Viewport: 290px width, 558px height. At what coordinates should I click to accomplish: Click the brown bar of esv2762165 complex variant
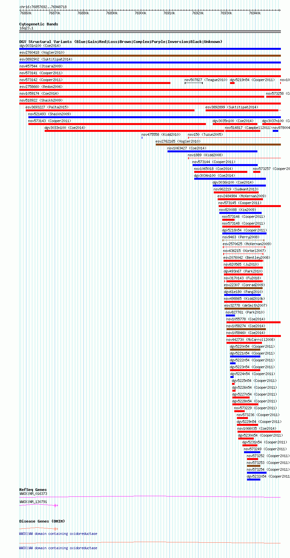click(218, 145)
